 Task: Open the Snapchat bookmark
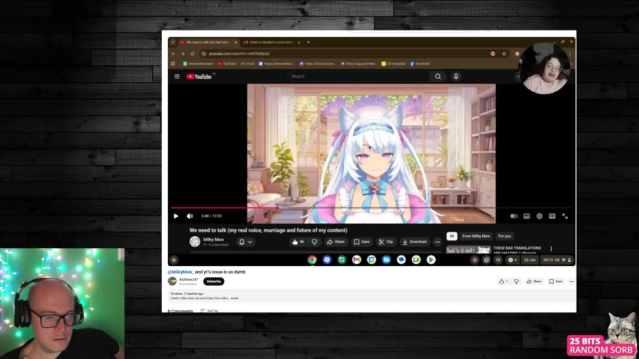[393, 64]
